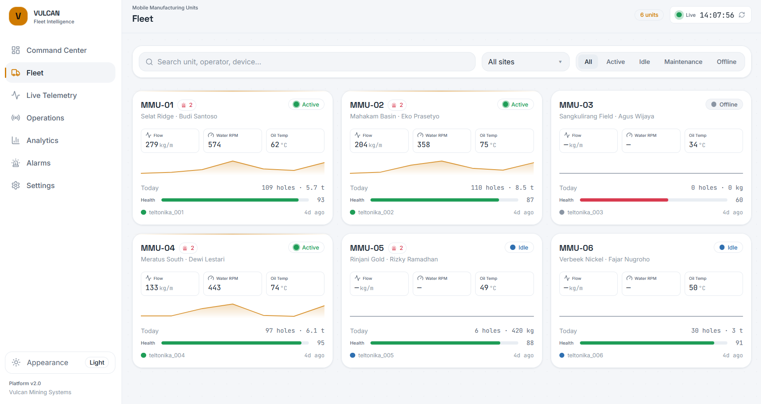
Task: Open the Live Telemetry page
Action: point(60,95)
